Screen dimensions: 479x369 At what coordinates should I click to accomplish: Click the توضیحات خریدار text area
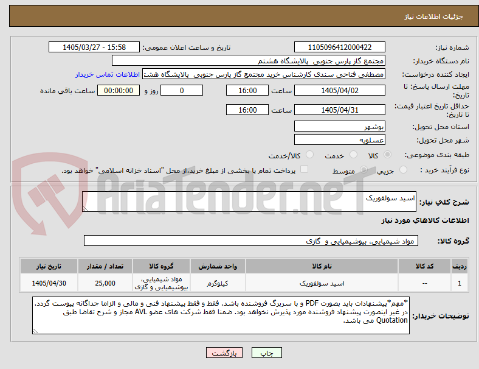pos(221,315)
